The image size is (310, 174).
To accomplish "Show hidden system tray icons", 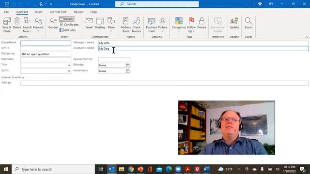I will 239,169.
